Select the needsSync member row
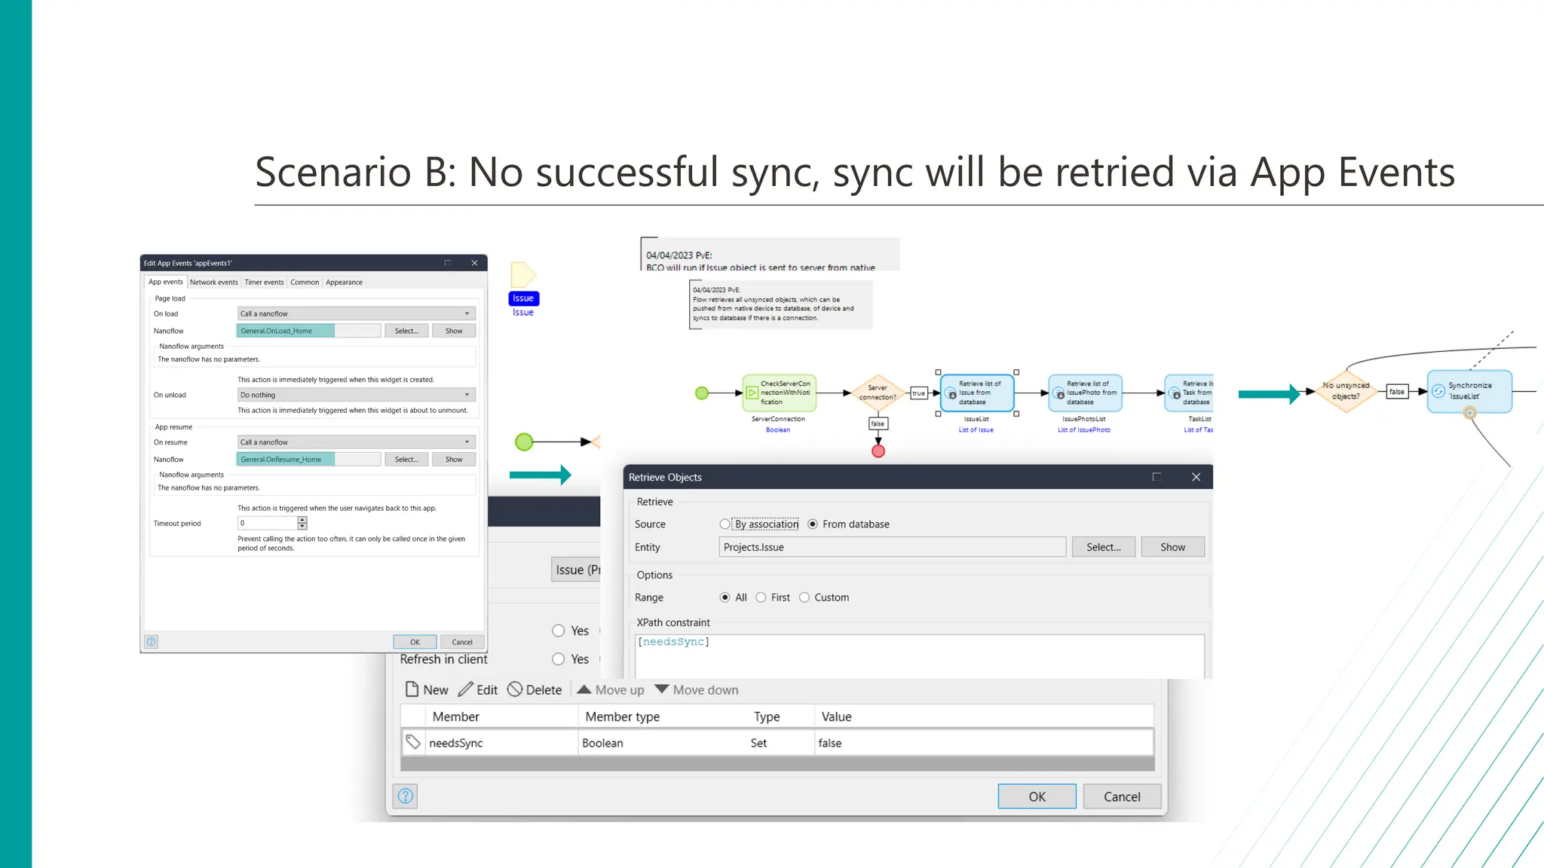This screenshot has width=1544, height=868. pyautogui.click(x=777, y=743)
